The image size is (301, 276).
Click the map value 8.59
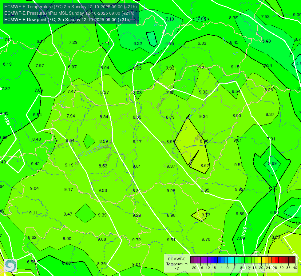click(104, 141)
